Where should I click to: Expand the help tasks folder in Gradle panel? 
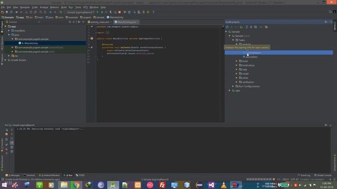236,69
